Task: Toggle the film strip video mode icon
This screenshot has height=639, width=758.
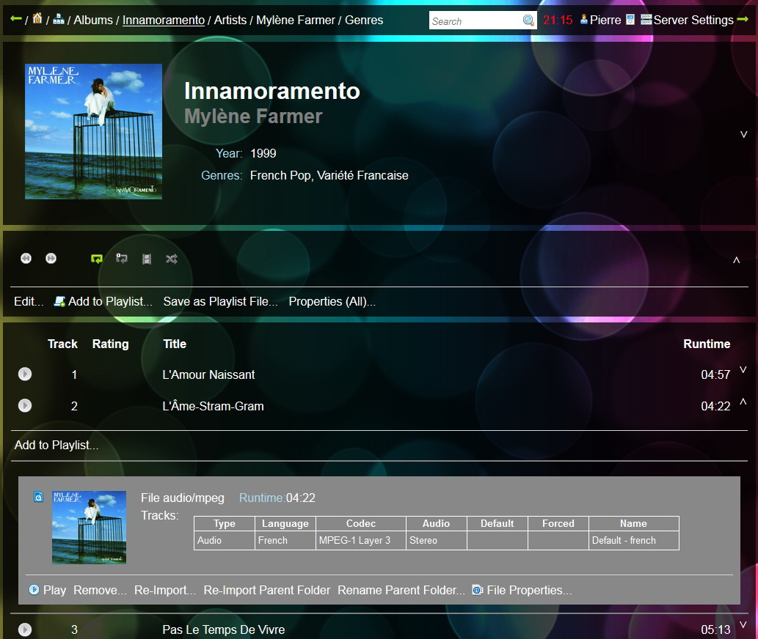Action: pyautogui.click(x=147, y=259)
